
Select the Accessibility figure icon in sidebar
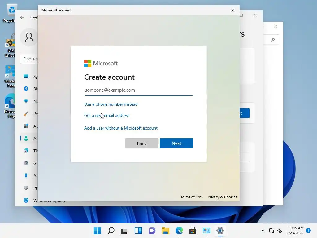tap(26, 175)
